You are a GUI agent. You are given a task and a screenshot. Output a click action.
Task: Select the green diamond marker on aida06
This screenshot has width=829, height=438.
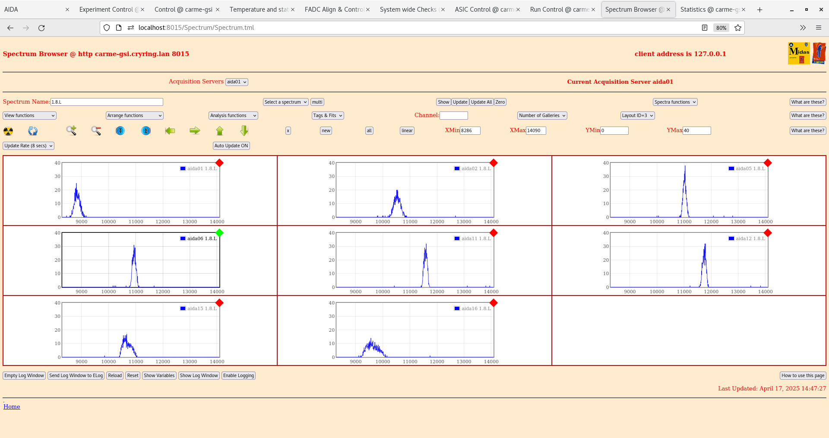click(219, 233)
